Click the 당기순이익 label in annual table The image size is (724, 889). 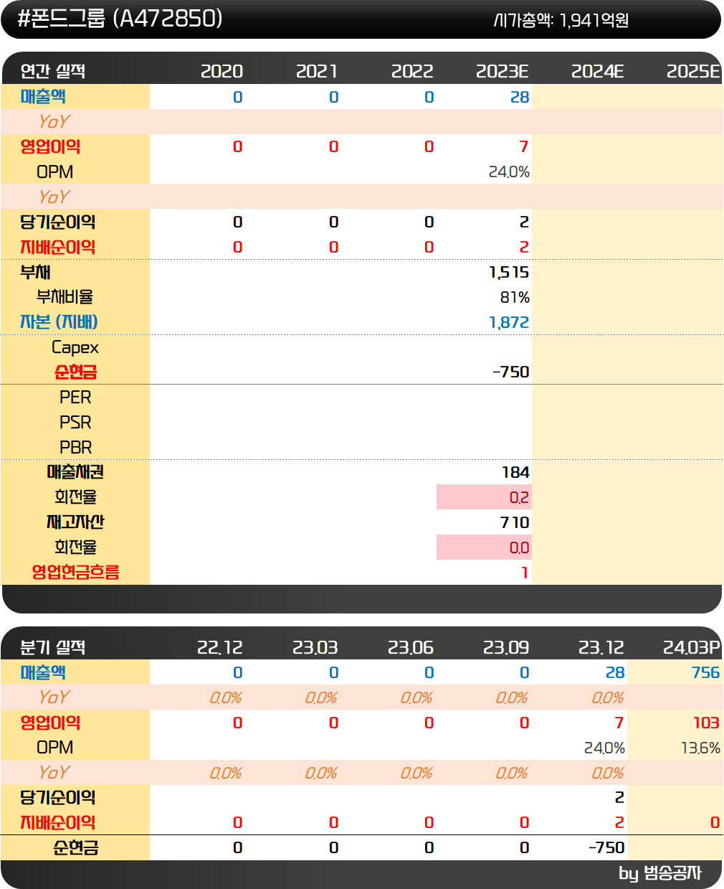click(57, 222)
